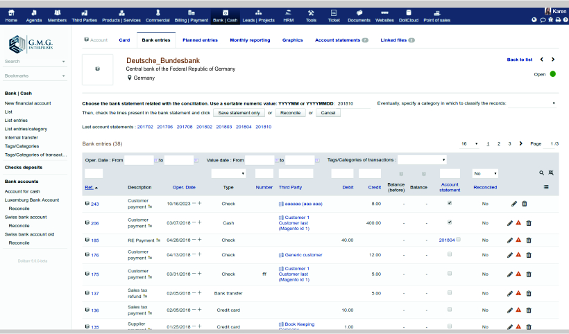Image resolution: width=569 pixels, height=334 pixels.
Task: Open the column selector hamburger icon
Action: [x=547, y=187]
